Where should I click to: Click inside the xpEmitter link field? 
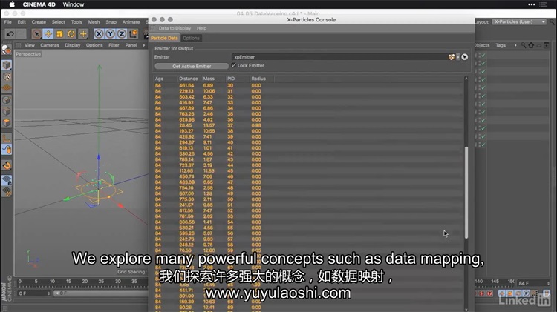339,57
